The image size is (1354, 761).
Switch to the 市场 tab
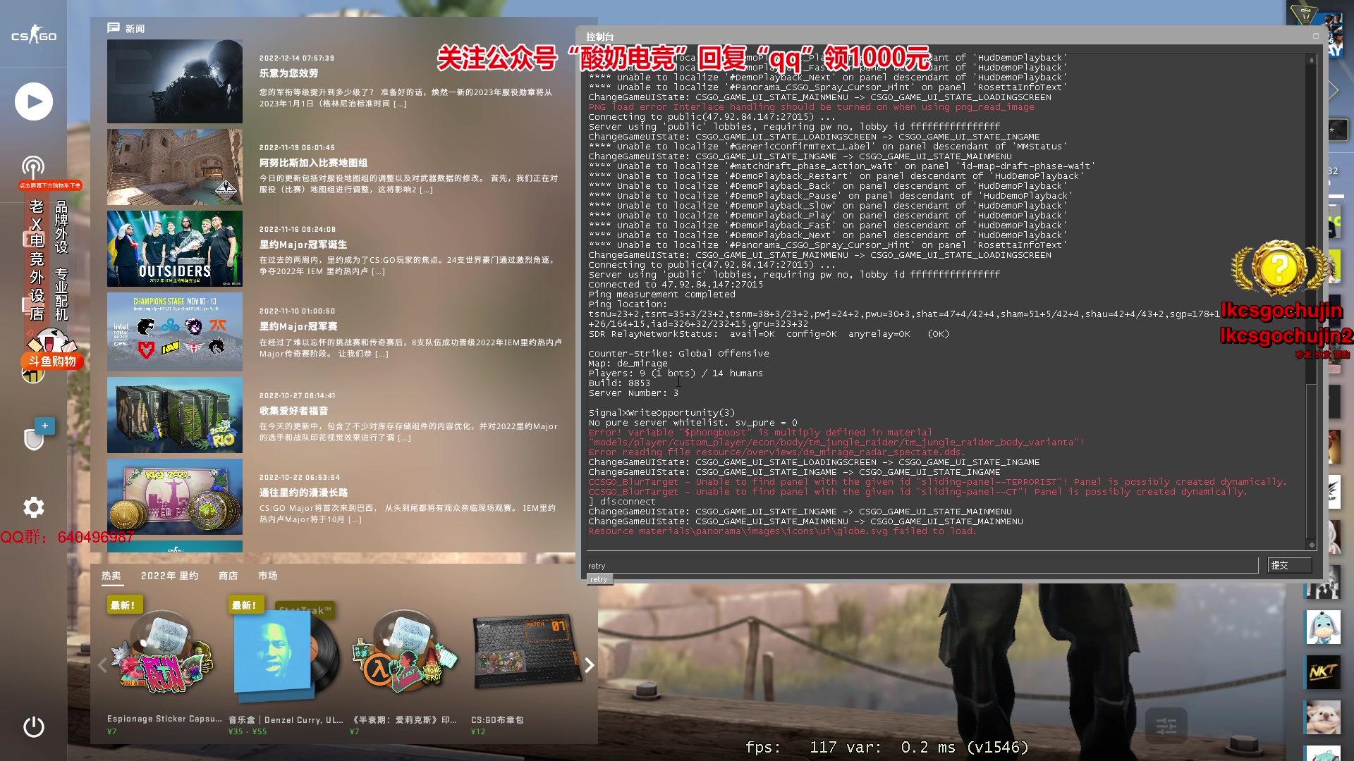[267, 576]
